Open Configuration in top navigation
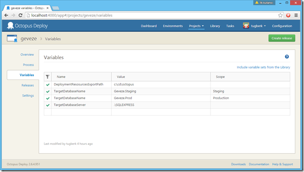This screenshot has height=172, width=304. coord(282,26)
